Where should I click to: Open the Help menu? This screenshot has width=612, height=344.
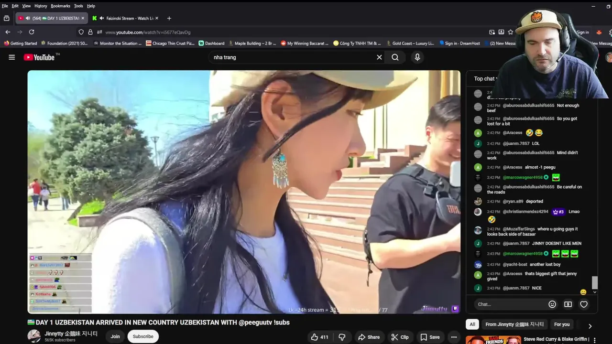point(91,6)
